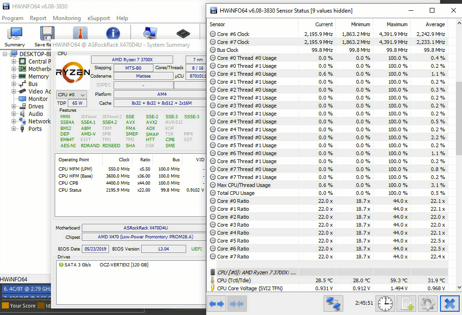Click the sensor list scrollbar thumb

[459, 118]
